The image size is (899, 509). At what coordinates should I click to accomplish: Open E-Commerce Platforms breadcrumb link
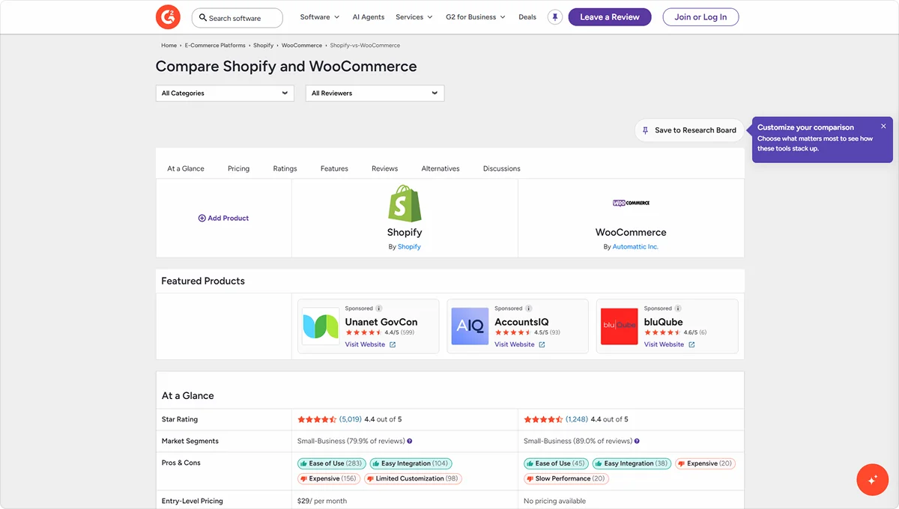(x=215, y=46)
